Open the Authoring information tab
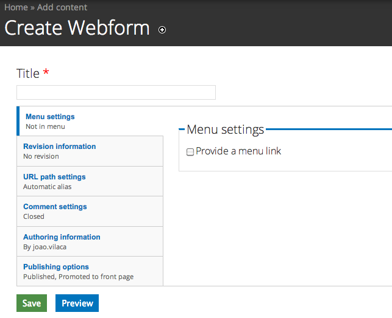Screen dimensions: 392x318 click(x=62, y=237)
